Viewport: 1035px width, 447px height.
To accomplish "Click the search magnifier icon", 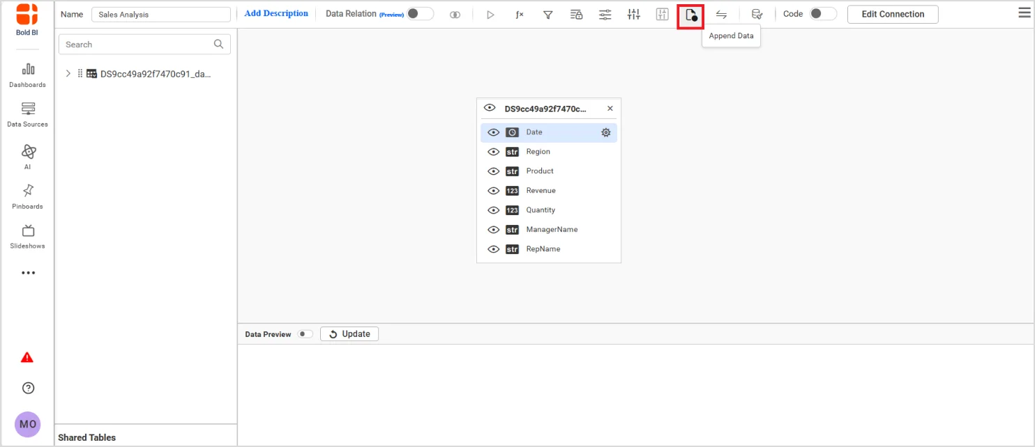I will [218, 44].
